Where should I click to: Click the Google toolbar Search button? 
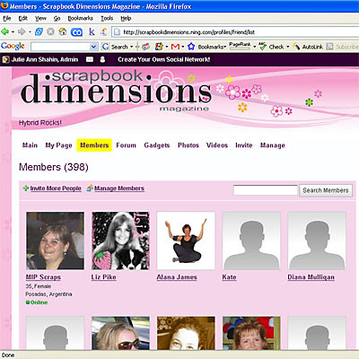pos(115,47)
